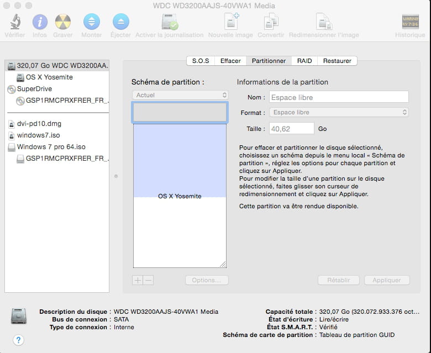Click the sidebar splitter dot handle
431x353 pixels.
tap(116, 176)
